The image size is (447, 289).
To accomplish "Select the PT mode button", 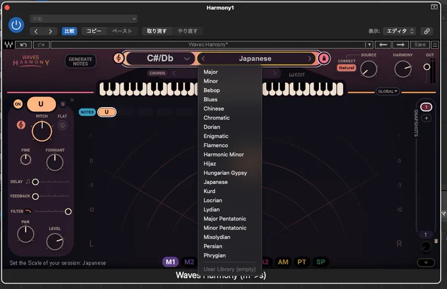I will click(x=302, y=262).
